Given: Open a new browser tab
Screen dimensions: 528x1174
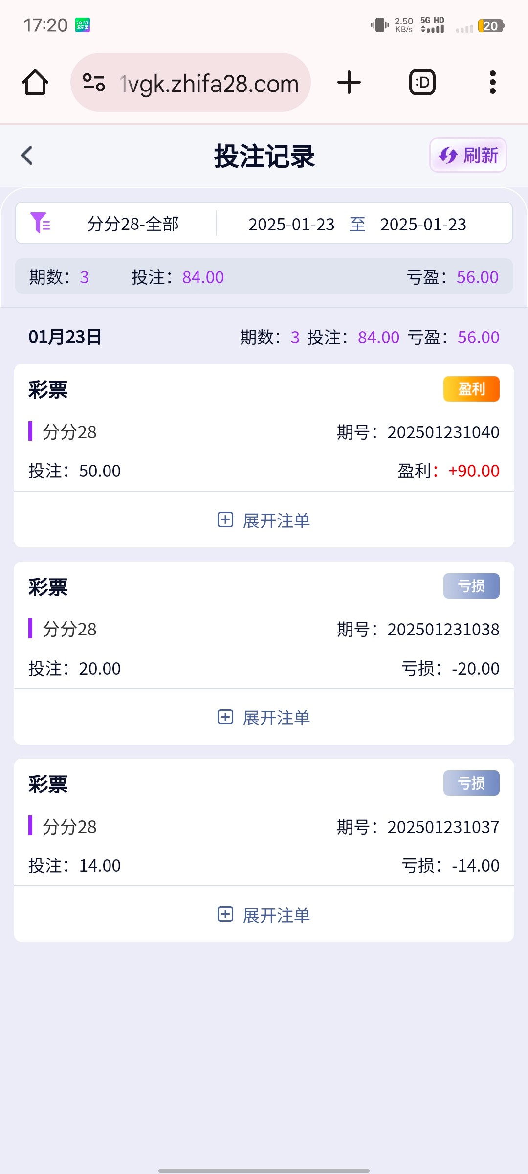Looking at the screenshot, I should 349,82.
